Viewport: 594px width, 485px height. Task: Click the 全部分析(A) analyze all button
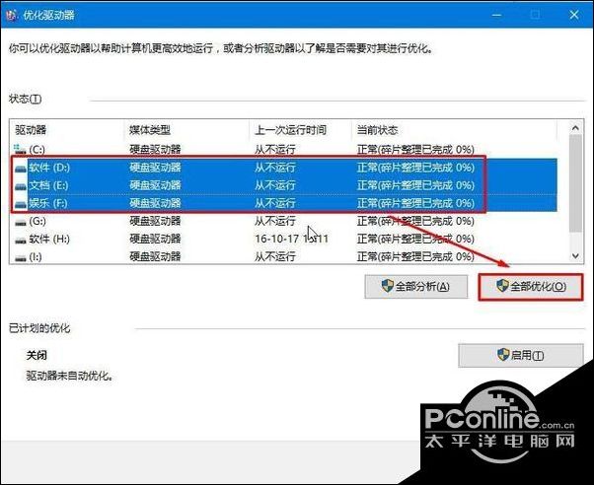[x=416, y=287]
